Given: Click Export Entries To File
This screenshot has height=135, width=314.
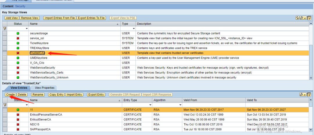Looking at the screenshot, I should (91, 18).
